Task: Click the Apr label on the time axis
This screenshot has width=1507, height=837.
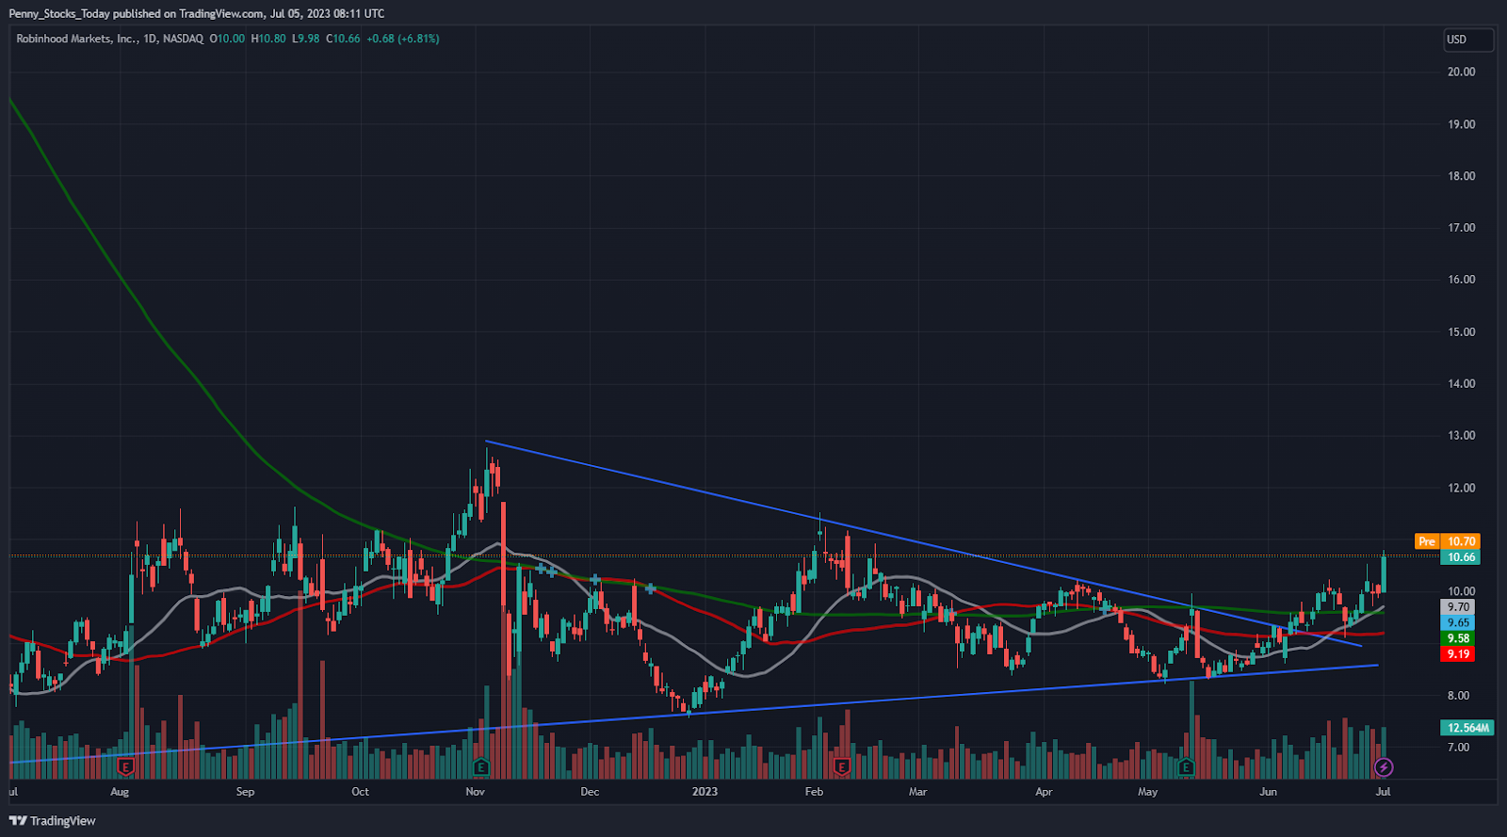Action: pos(1044,792)
